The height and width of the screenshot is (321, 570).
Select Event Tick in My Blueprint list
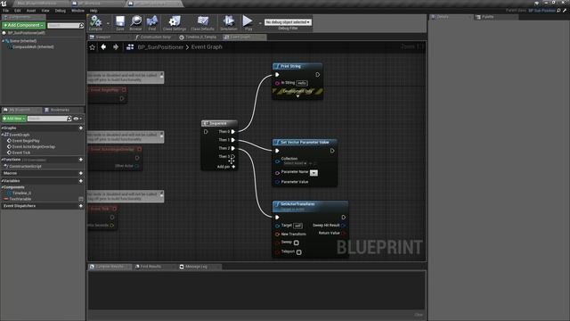click(21, 152)
